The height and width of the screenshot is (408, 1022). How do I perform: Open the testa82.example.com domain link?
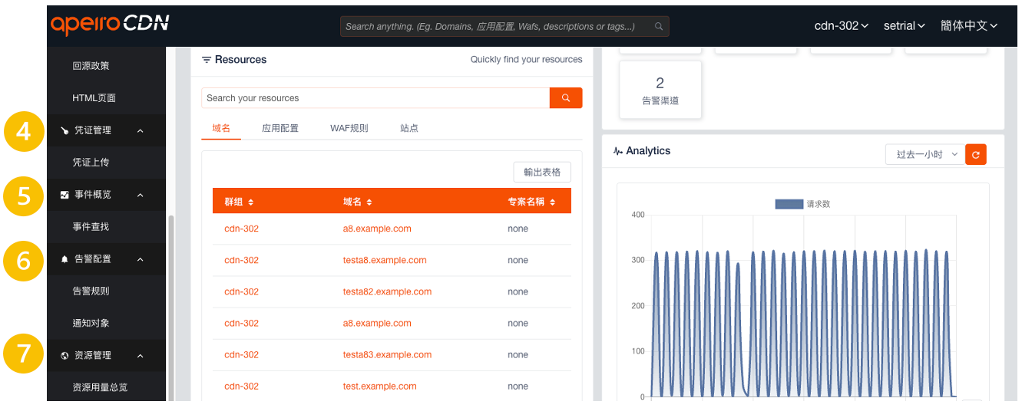387,292
